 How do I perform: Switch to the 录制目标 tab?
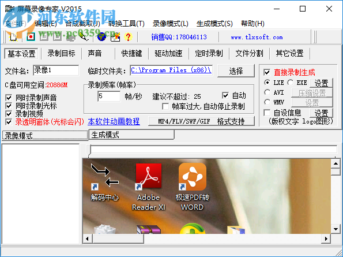tap(62, 54)
